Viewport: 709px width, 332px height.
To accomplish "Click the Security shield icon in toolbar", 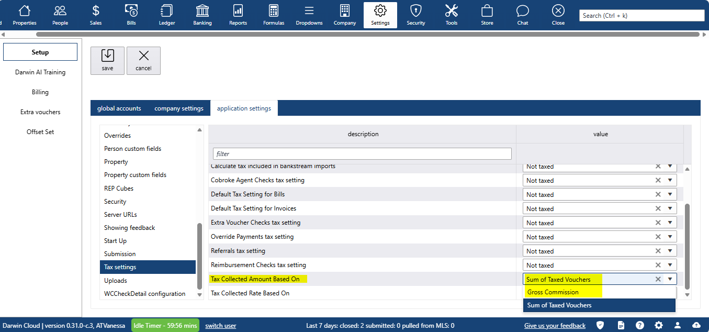I will point(416,15).
